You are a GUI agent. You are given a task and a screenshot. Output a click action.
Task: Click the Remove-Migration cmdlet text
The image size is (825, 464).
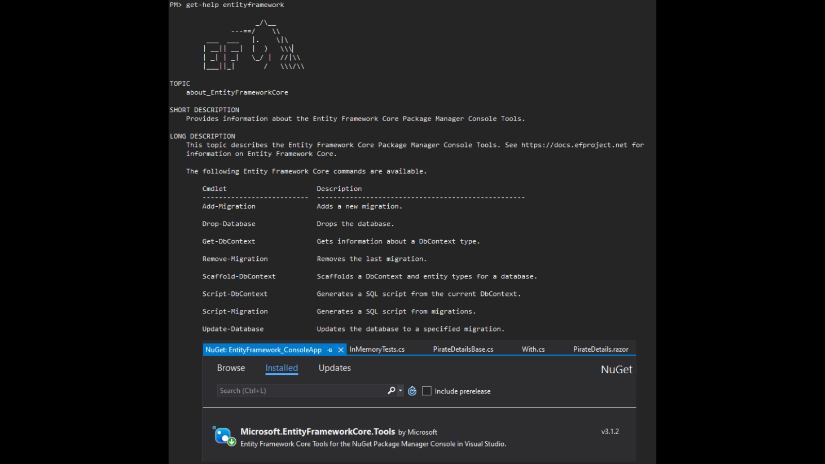tap(235, 259)
